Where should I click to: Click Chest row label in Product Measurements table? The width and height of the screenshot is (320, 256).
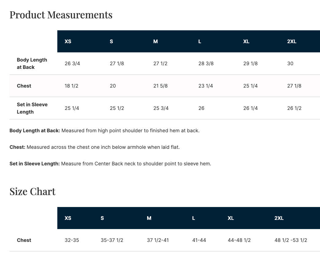[x=24, y=86]
